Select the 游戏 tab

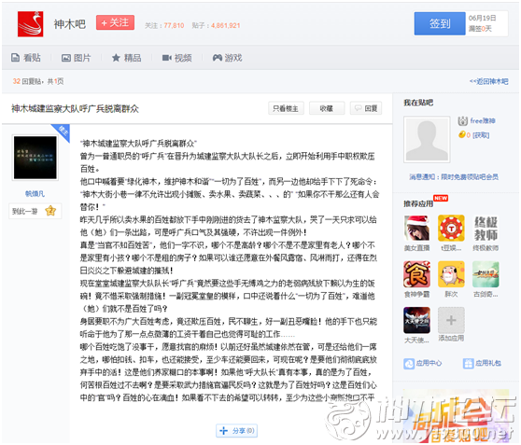point(228,58)
